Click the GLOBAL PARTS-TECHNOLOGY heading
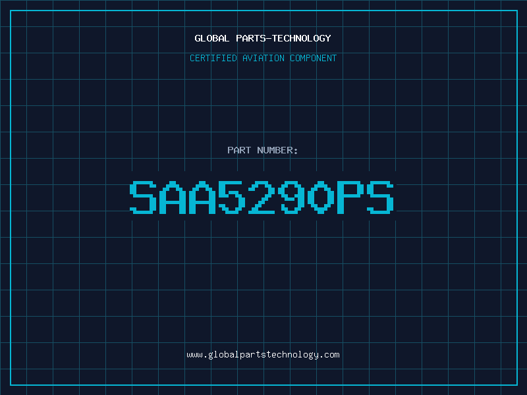The width and height of the screenshot is (527, 395). click(263, 38)
